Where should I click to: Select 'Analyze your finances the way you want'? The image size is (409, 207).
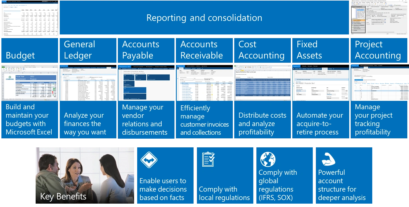[x=85, y=124]
